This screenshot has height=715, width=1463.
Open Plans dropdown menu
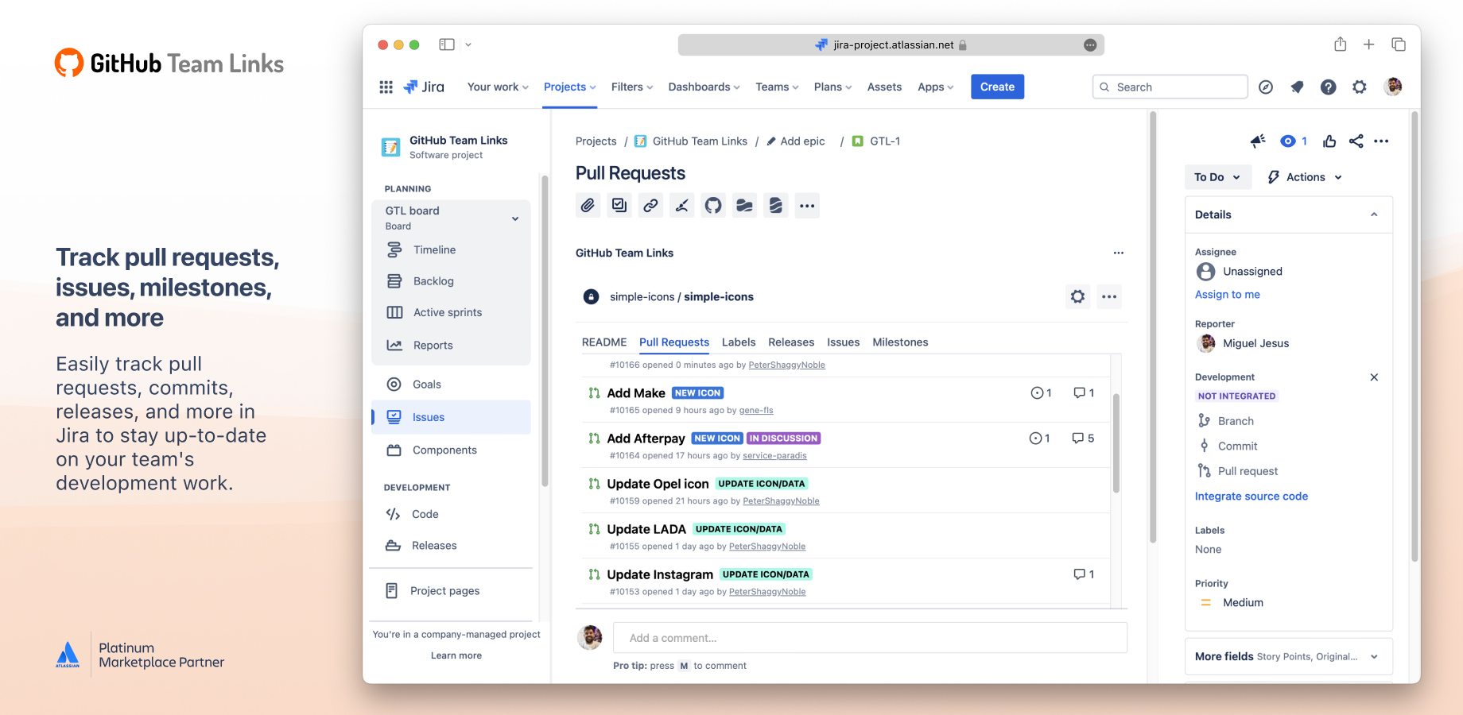832,87
